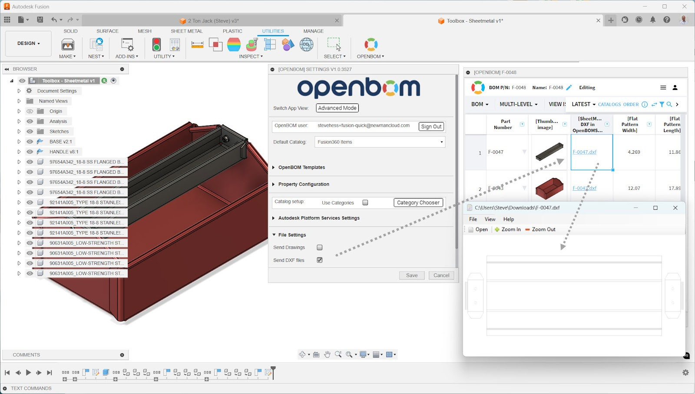Click the Pan hand navigation icon
The image size is (695, 394).
point(327,354)
